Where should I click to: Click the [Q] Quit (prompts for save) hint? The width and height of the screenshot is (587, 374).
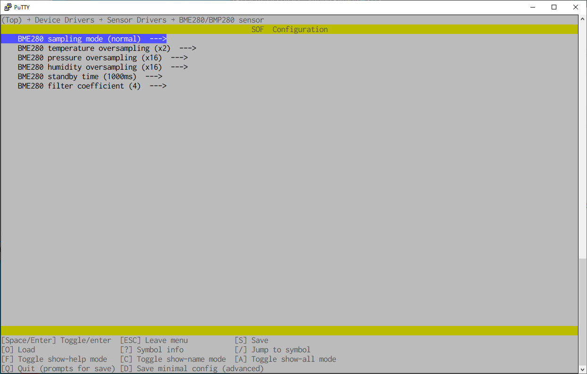pyautogui.click(x=58, y=369)
